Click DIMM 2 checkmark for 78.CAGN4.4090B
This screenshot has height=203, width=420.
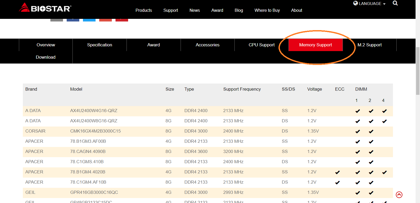point(371,152)
